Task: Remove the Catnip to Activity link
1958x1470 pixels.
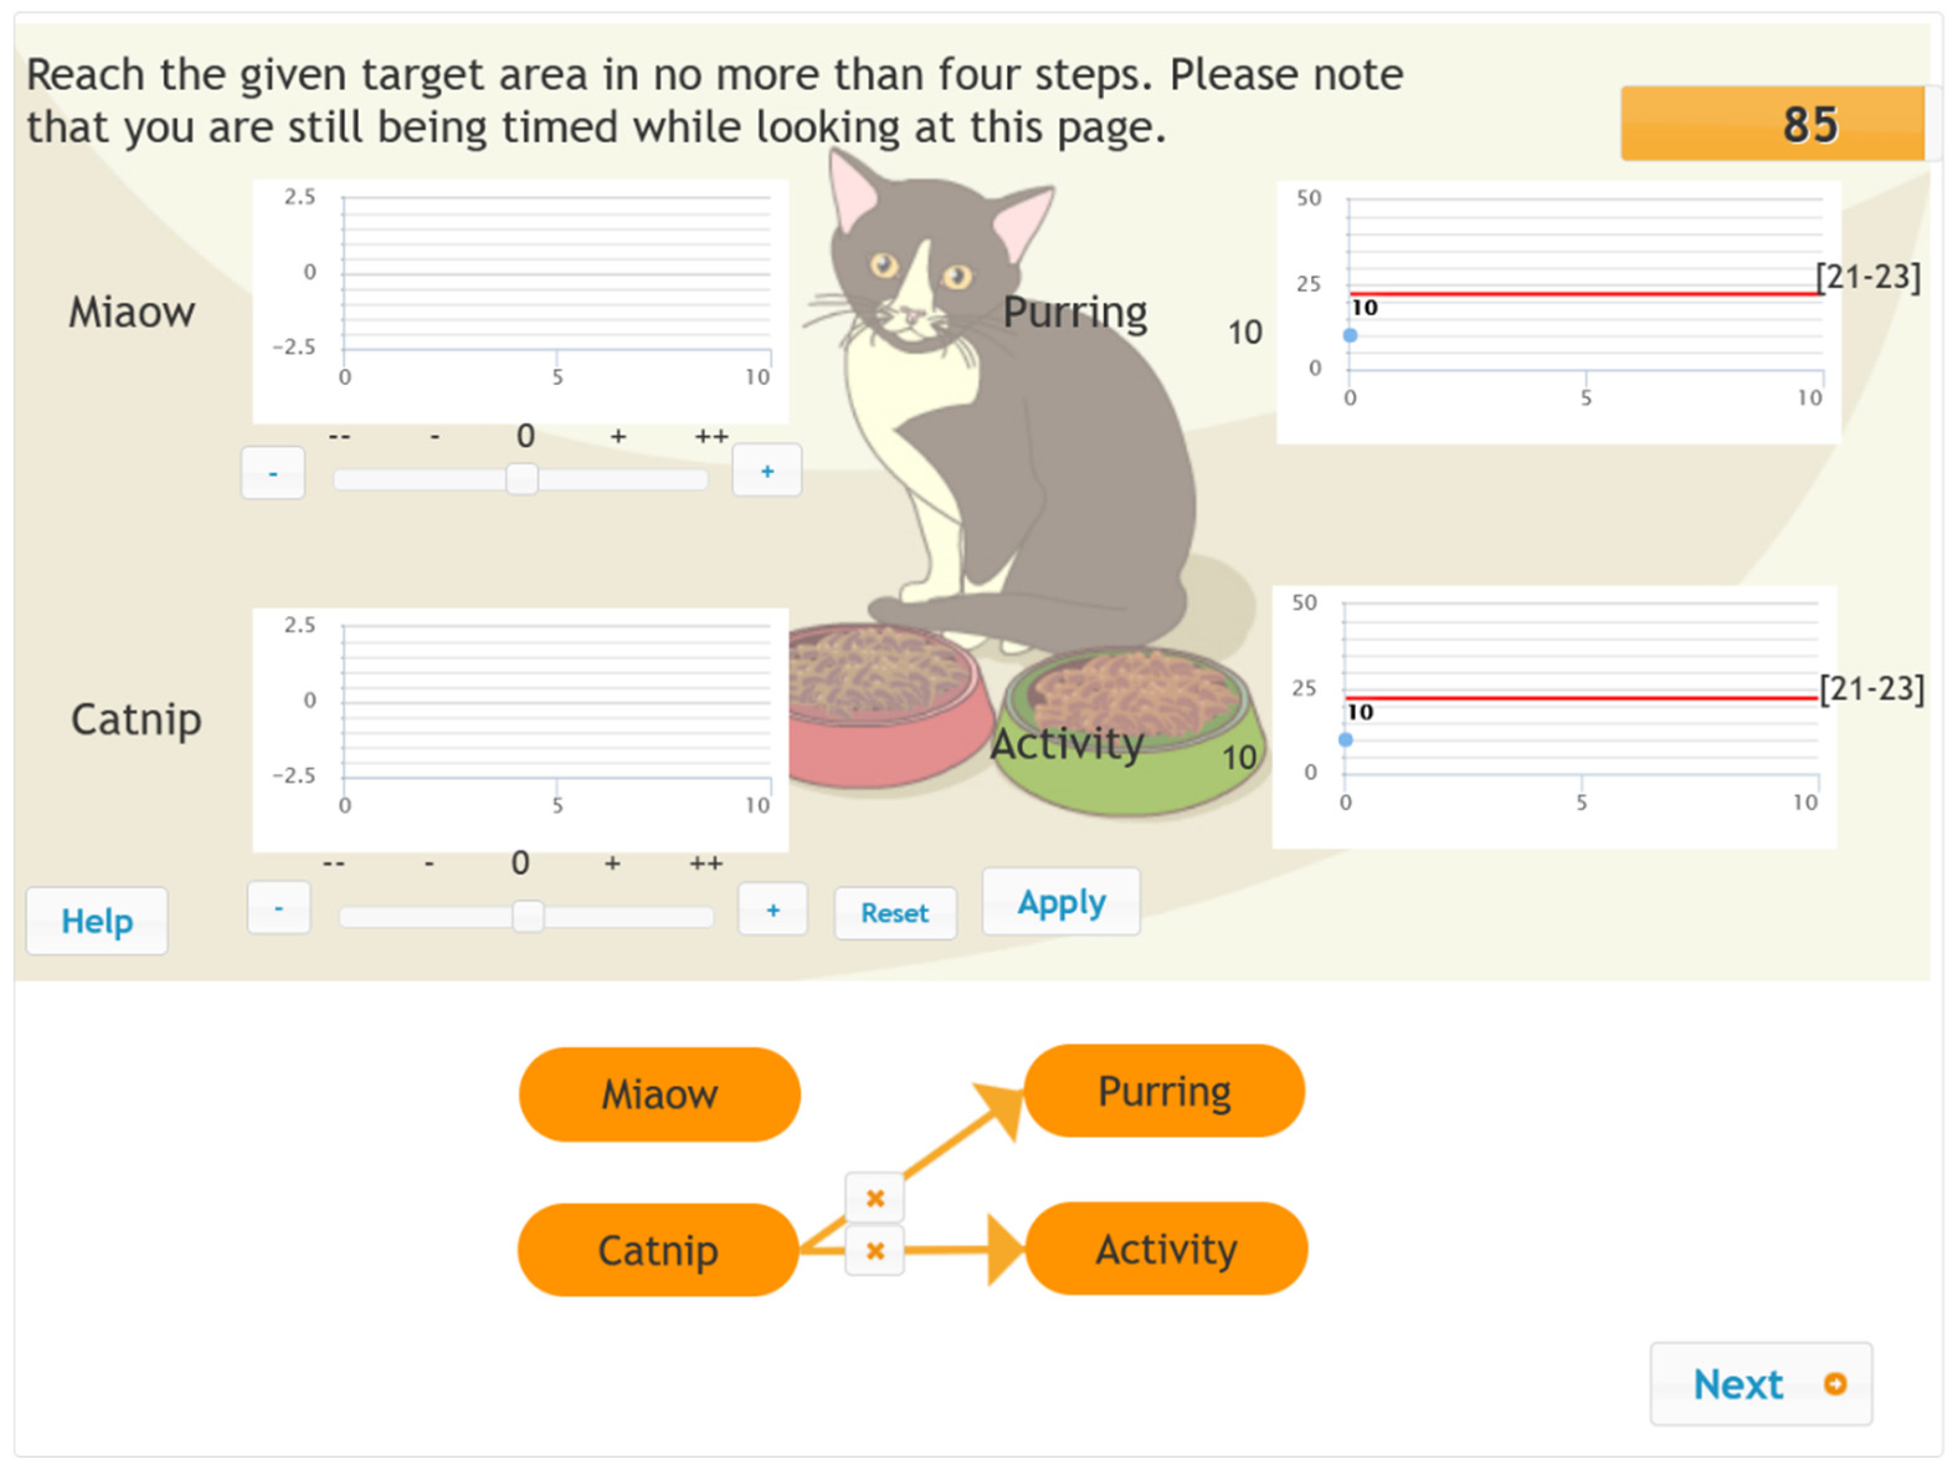Action: point(875,1250)
